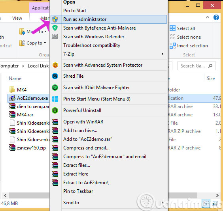Click the Select none grid icon
The height and width of the screenshot is (211, 223).
(x=173, y=37)
